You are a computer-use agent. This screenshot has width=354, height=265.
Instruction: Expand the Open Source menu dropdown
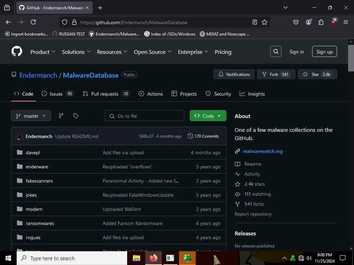[x=152, y=52]
